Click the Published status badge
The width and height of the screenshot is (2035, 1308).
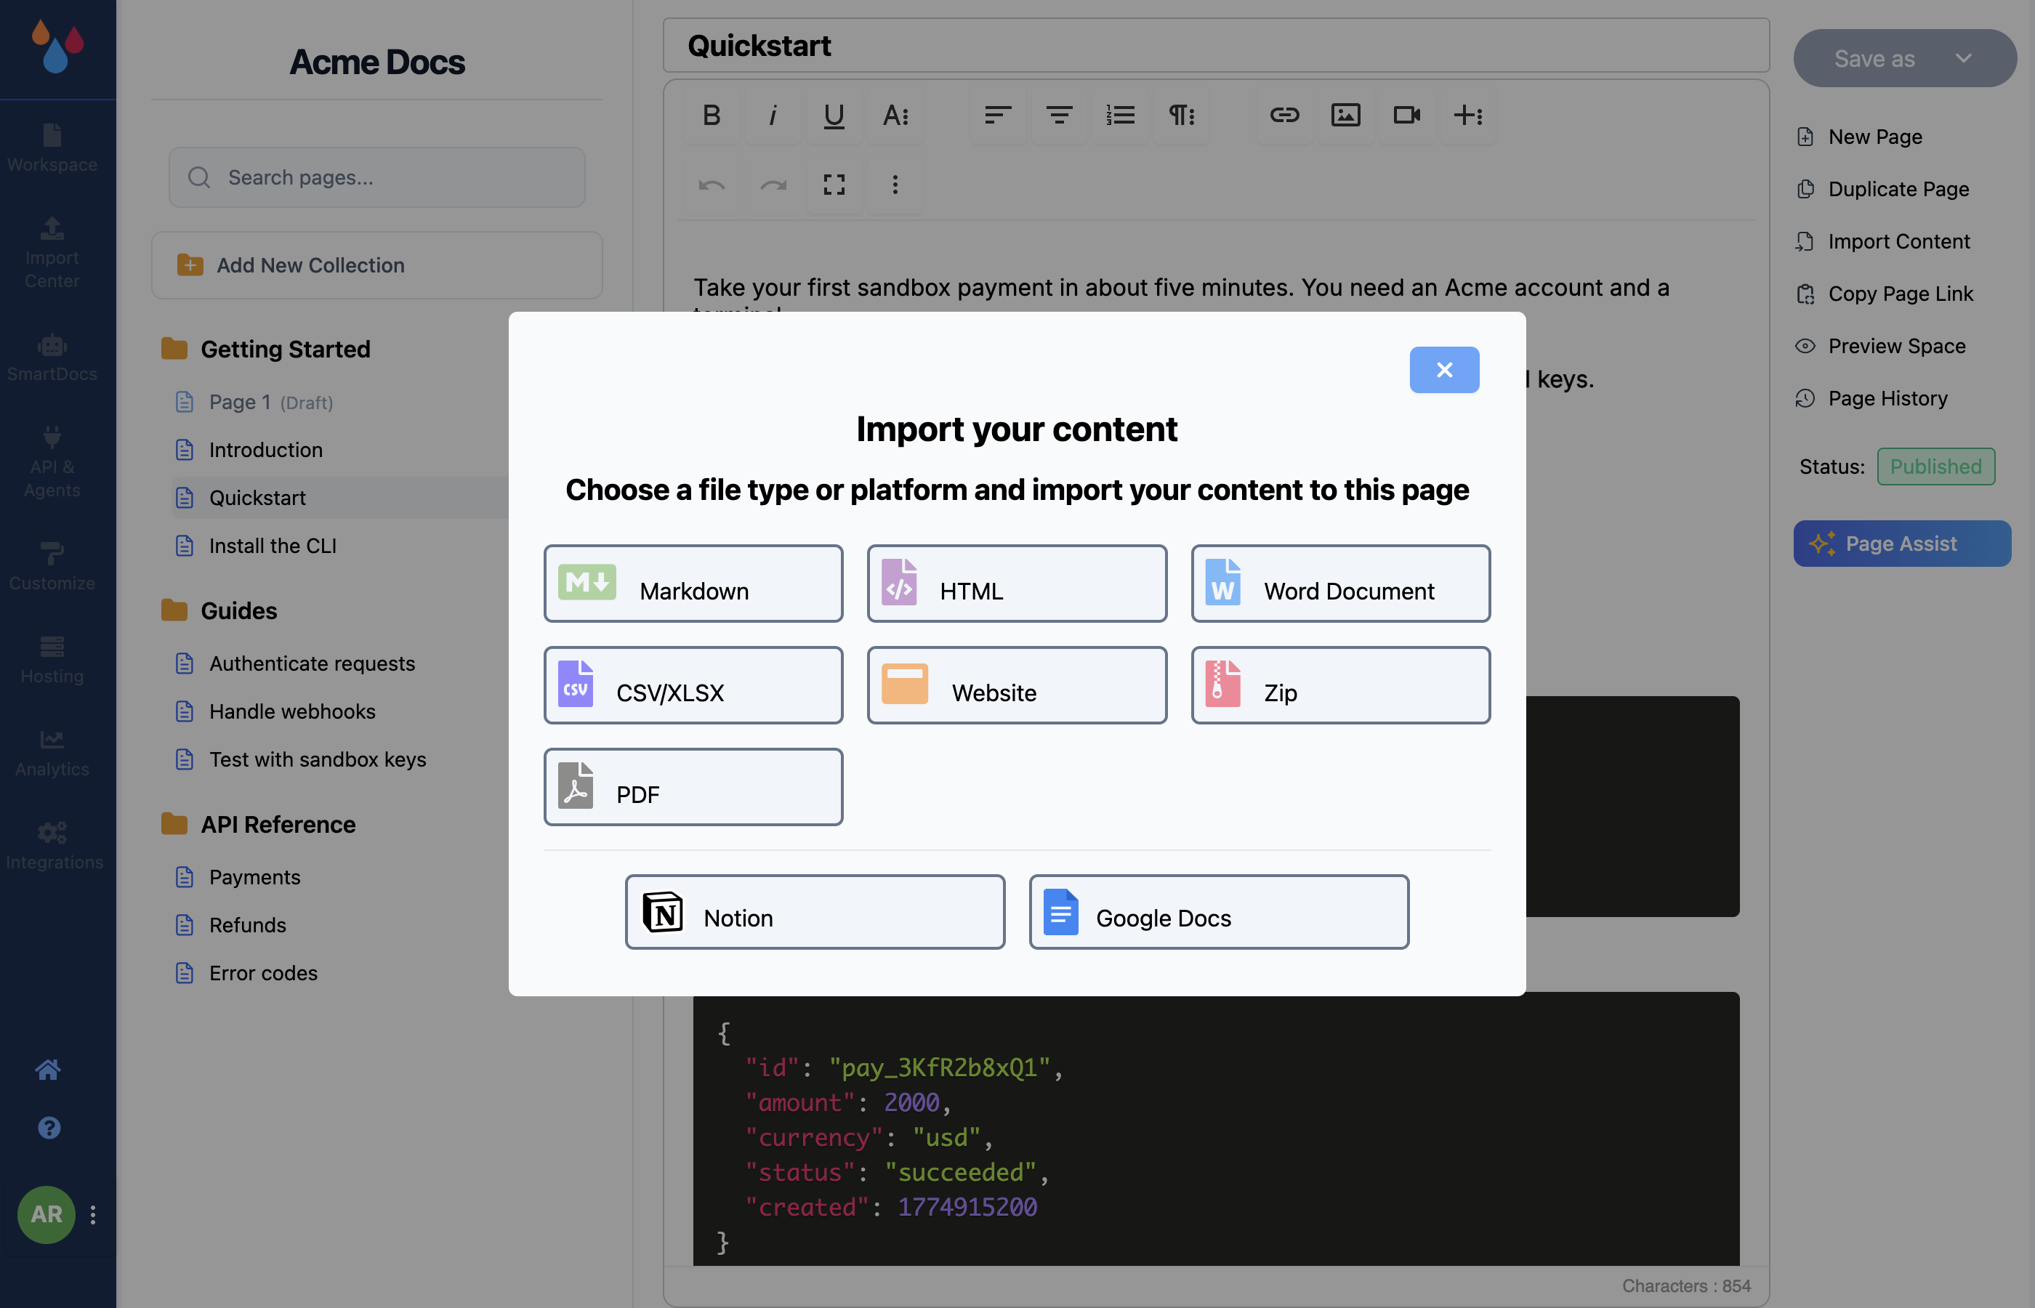[1935, 467]
